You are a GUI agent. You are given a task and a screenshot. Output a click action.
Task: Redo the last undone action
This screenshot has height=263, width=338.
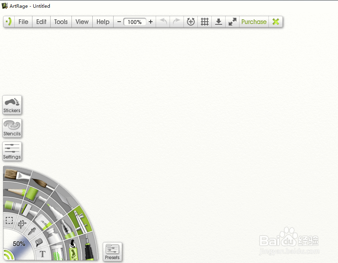coord(177,22)
